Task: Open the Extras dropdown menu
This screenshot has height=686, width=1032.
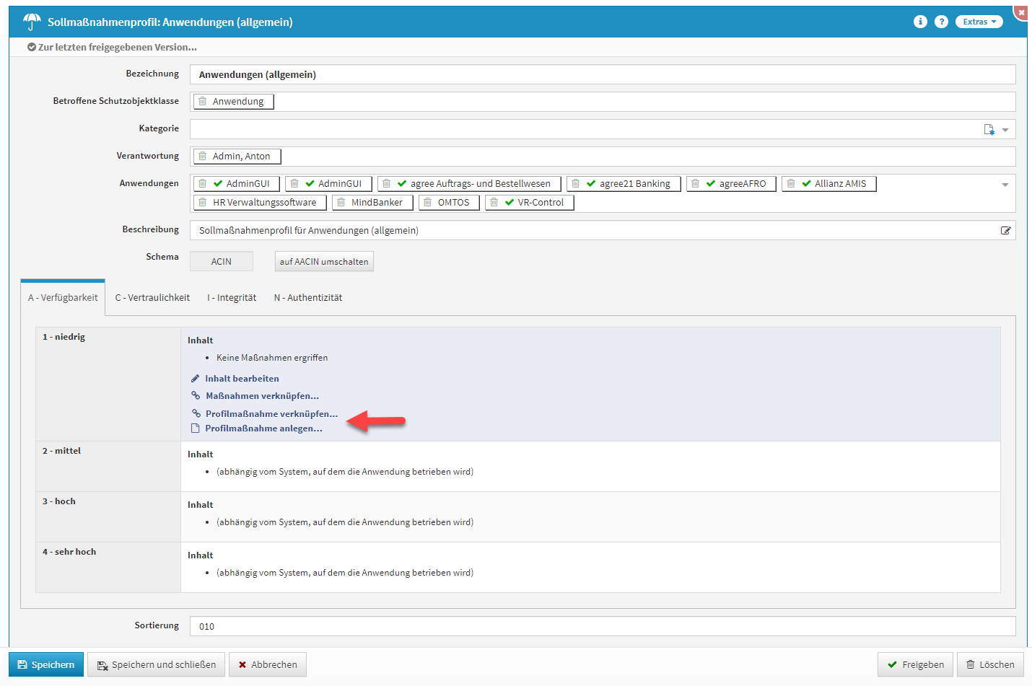Action: 979,22
